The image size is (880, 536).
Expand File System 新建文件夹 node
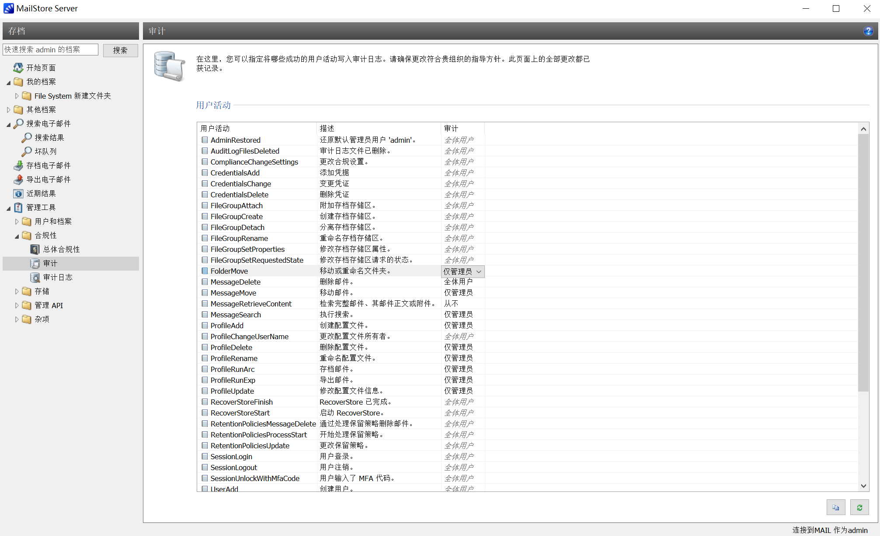[x=17, y=96]
